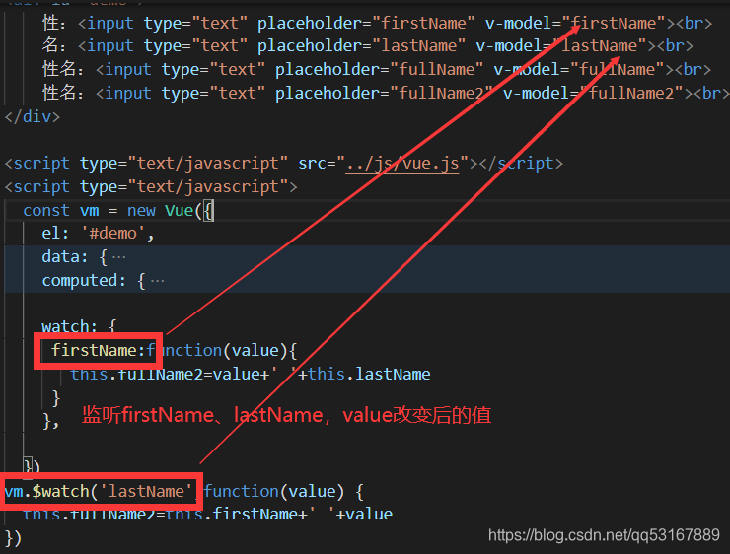This screenshot has height=554, width=730.
Task: Click the v-model="fullName2" attribute
Action: [x=593, y=93]
